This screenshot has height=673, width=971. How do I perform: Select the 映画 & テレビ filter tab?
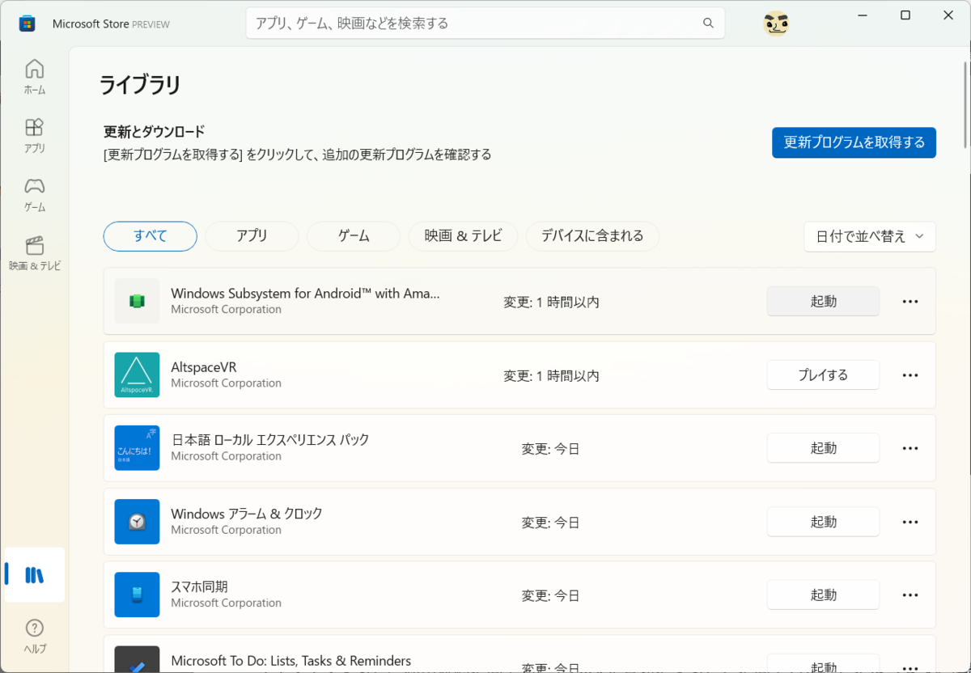point(464,236)
